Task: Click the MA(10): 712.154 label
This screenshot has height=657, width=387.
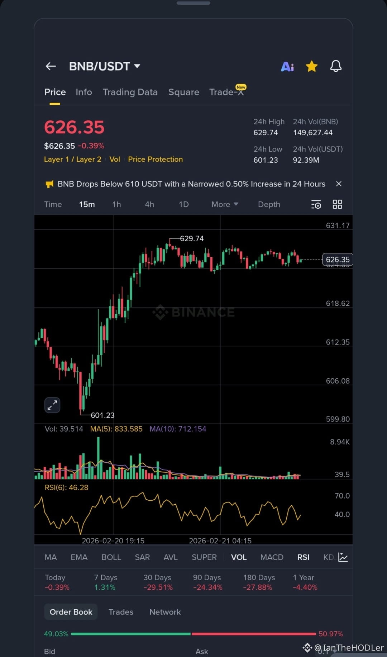Action: pos(178,429)
